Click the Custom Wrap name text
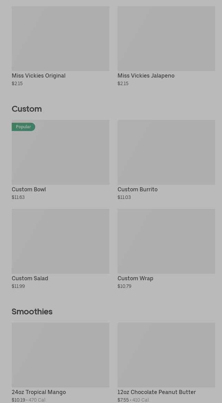 135,278
